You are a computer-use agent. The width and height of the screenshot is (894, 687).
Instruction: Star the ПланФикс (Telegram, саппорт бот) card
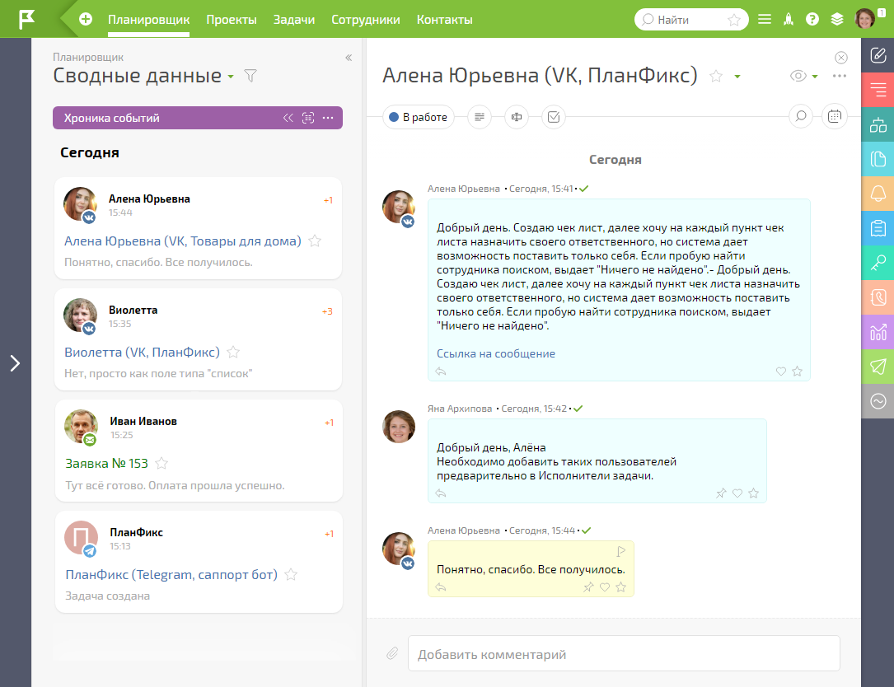pyautogui.click(x=292, y=574)
